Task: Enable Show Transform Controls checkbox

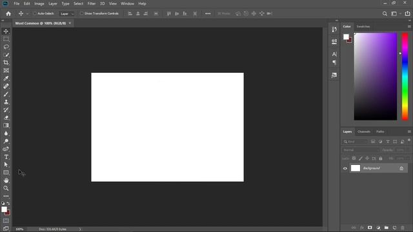Action: [x=81, y=14]
